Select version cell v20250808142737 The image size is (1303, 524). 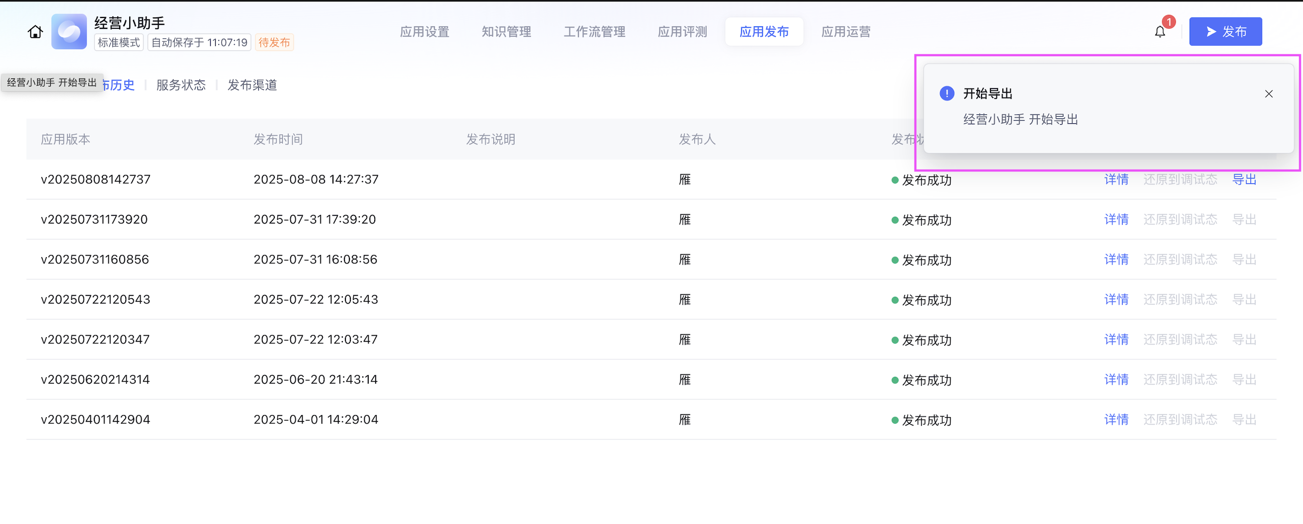click(95, 179)
